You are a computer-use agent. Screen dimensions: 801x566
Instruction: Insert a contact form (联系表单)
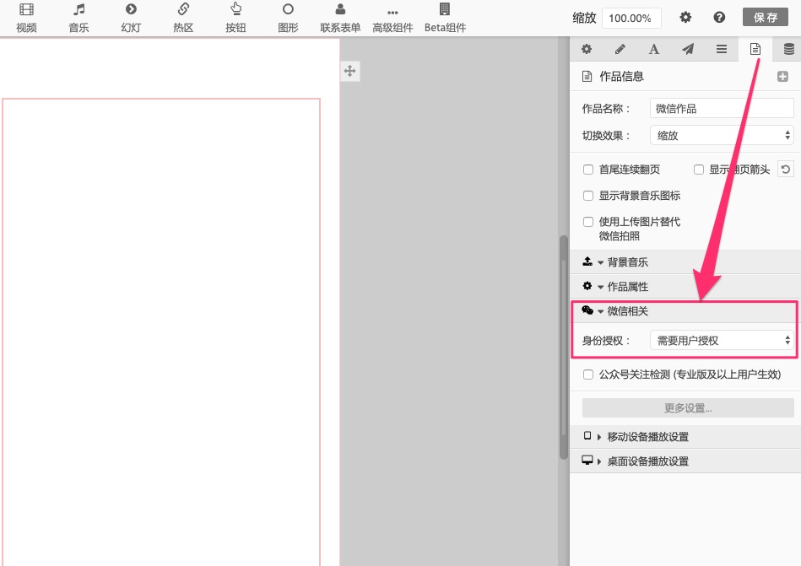coord(340,17)
